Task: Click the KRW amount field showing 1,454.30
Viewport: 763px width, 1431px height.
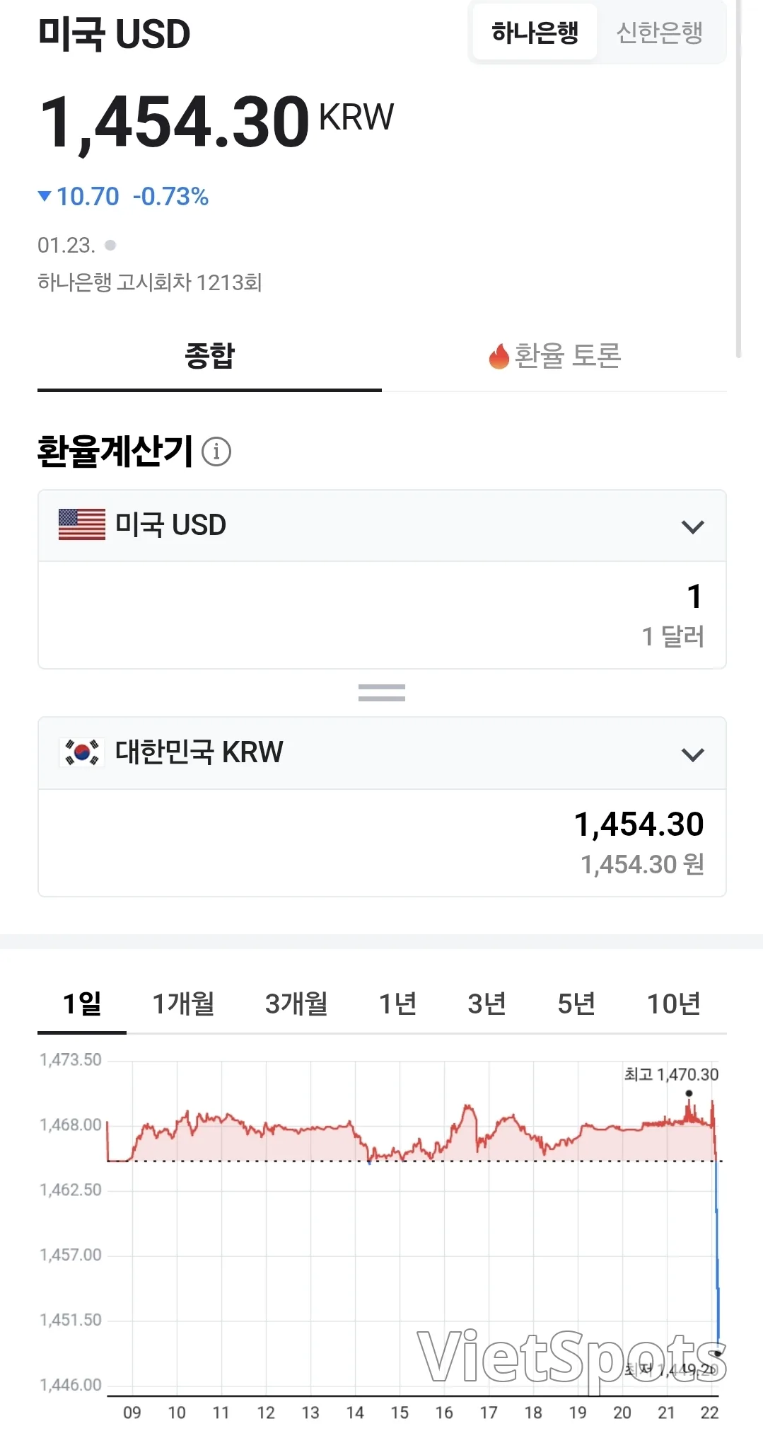Action: (382, 842)
